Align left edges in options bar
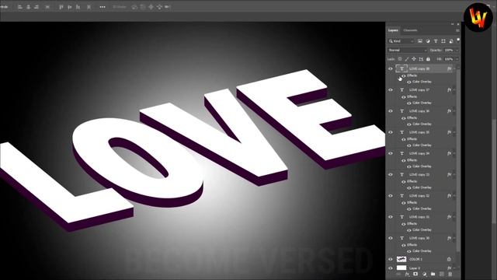Viewport: 497px width, 280px height. [20, 7]
